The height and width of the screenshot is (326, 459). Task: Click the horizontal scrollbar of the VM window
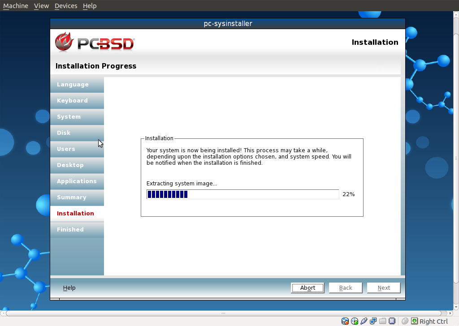[x=223, y=313]
